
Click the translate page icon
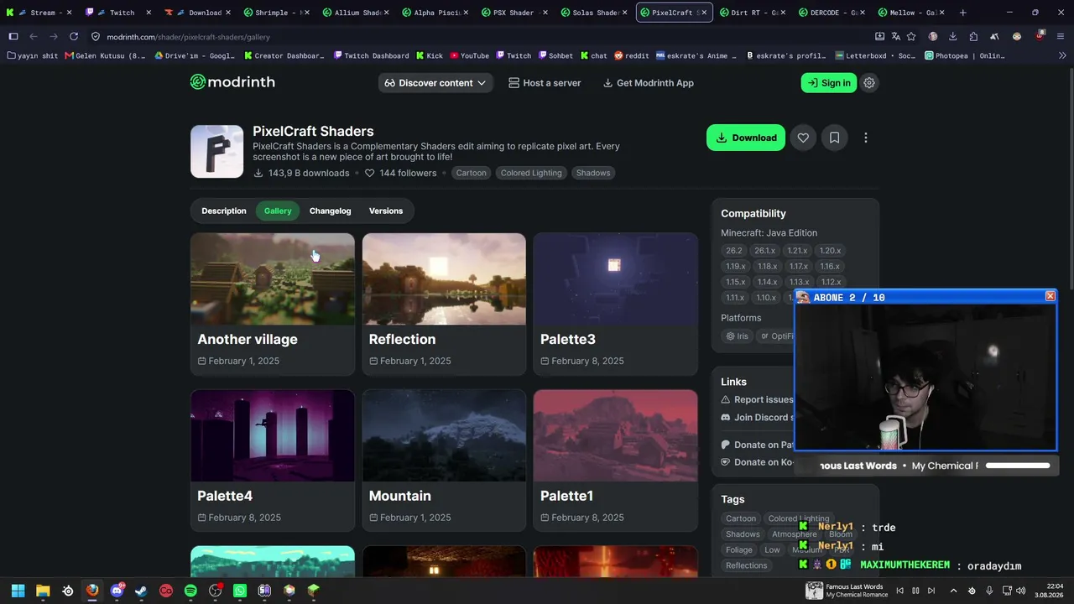click(895, 37)
